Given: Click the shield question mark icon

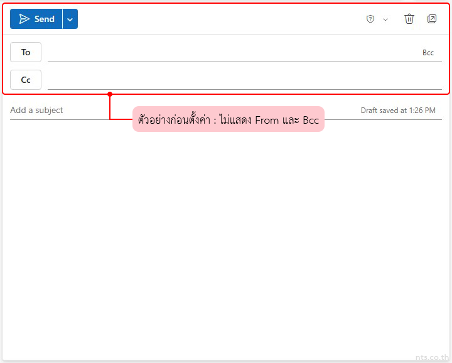Looking at the screenshot, I should tap(370, 19).
